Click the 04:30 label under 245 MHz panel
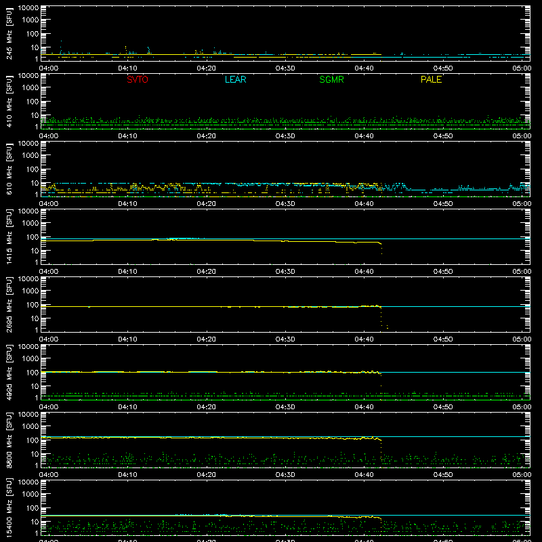The width and height of the screenshot is (542, 542). (285, 68)
